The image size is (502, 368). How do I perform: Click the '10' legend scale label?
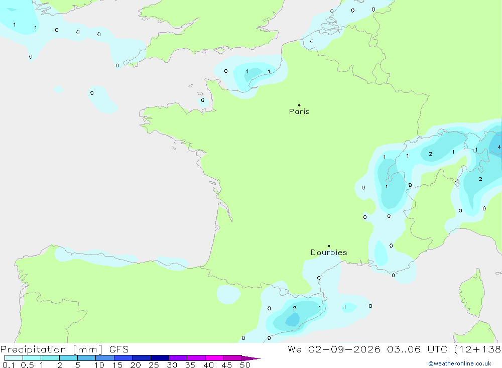pos(99,365)
